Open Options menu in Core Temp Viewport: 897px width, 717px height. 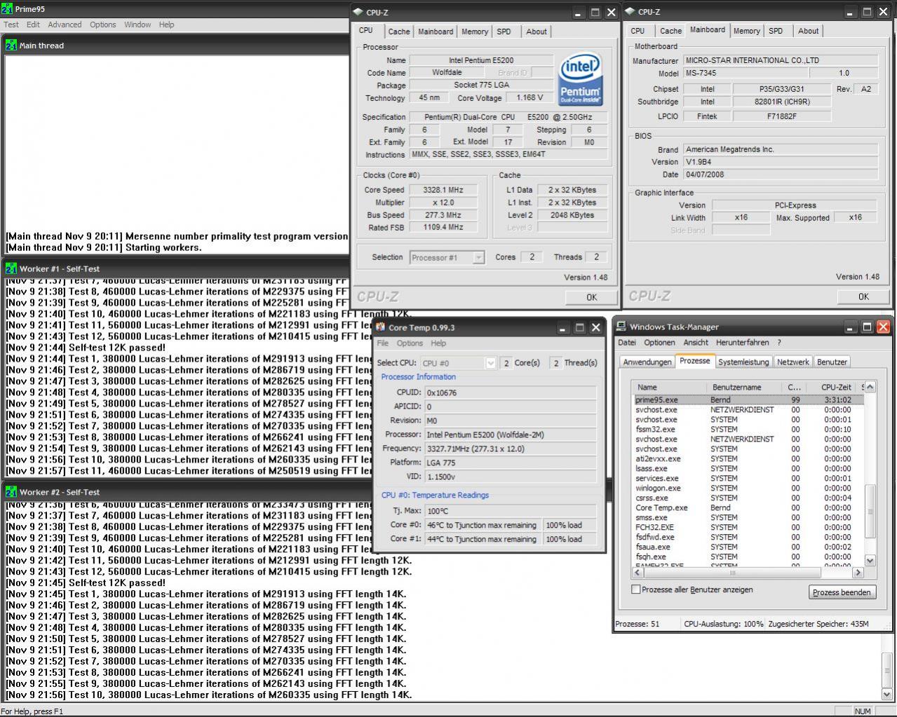point(410,343)
